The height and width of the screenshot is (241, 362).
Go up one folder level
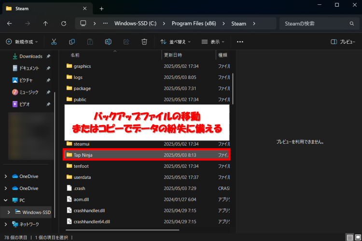[45, 24]
